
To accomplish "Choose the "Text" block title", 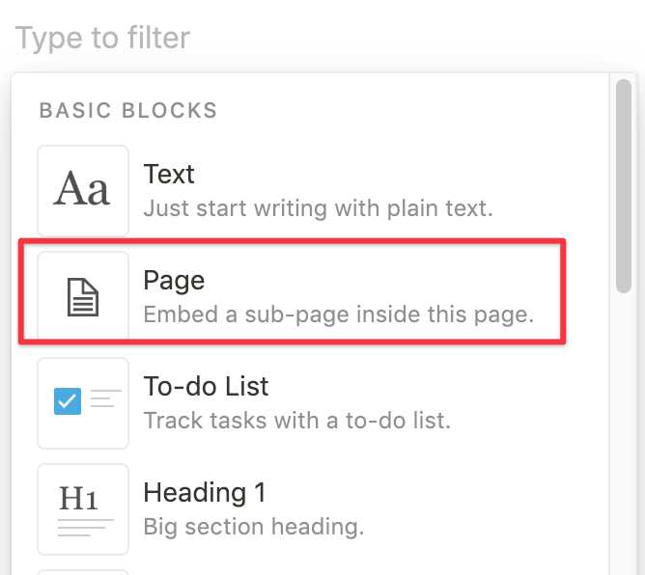I will 169,175.
